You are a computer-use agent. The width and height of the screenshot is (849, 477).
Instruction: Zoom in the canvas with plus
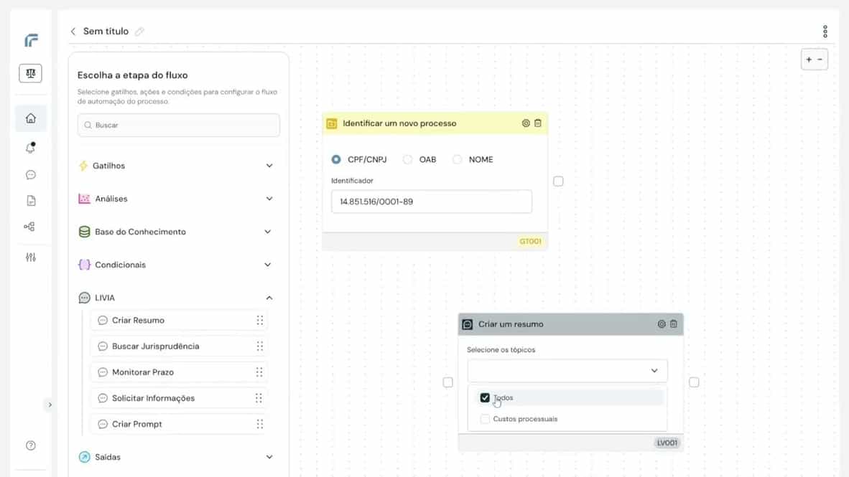[x=808, y=60]
